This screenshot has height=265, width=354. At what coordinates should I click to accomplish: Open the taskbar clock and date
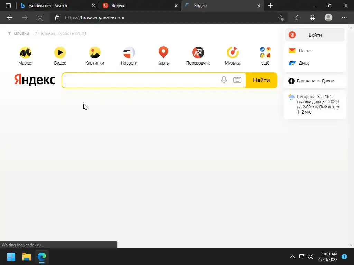(x=328, y=257)
